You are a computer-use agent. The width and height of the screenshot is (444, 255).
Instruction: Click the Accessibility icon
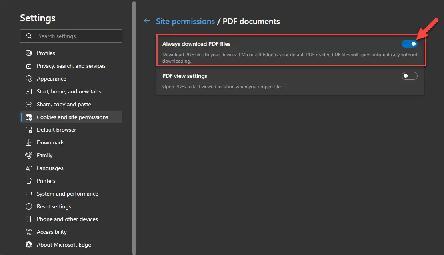(28, 232)
